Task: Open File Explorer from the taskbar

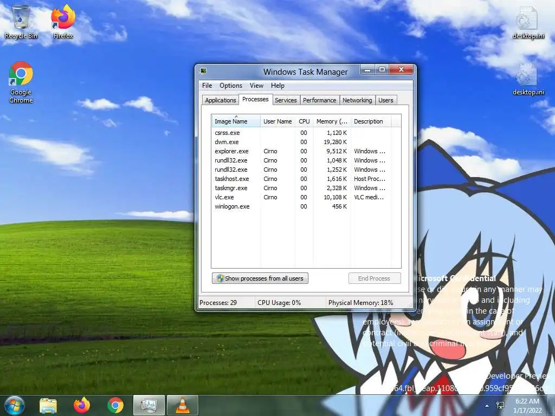Action: pos(48,405)
